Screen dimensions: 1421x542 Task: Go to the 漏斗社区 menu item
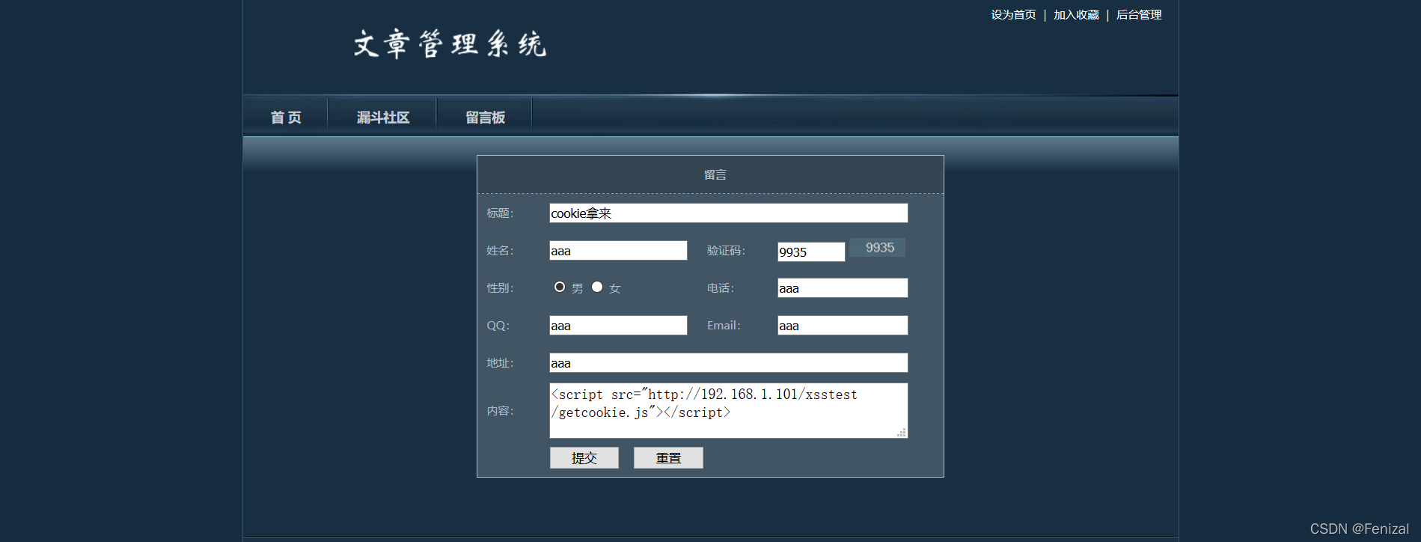(383, 118)
